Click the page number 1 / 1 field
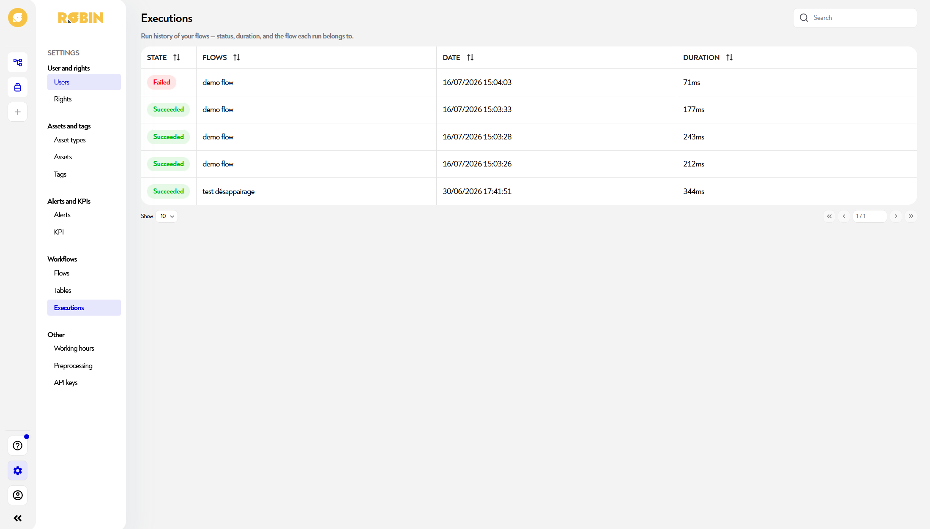930x529 pixels. click(870, 216)
